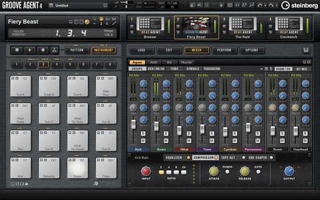Click the stop transport button
Image resolution: width=320 pixels, height=200 pixels.
(x=17, y=50)
